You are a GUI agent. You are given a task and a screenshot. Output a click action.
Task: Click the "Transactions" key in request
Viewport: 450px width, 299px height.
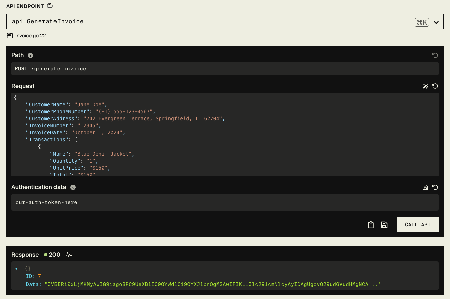click(47, 140)
